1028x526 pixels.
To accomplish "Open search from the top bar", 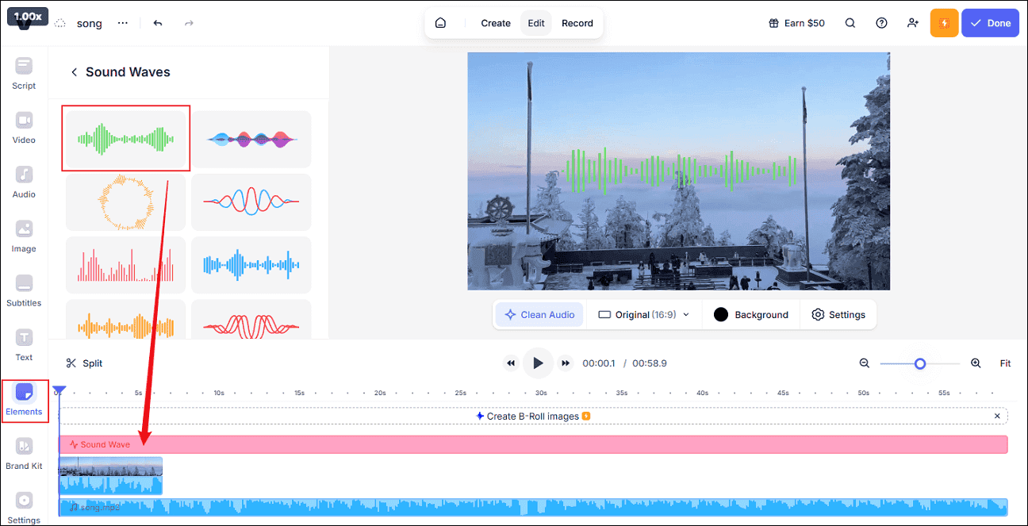I will (x=850, y=23).
